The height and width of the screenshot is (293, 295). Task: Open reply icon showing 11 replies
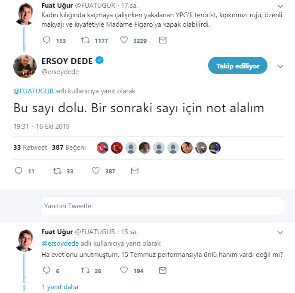pyautogui.click(x=18, y=171)
